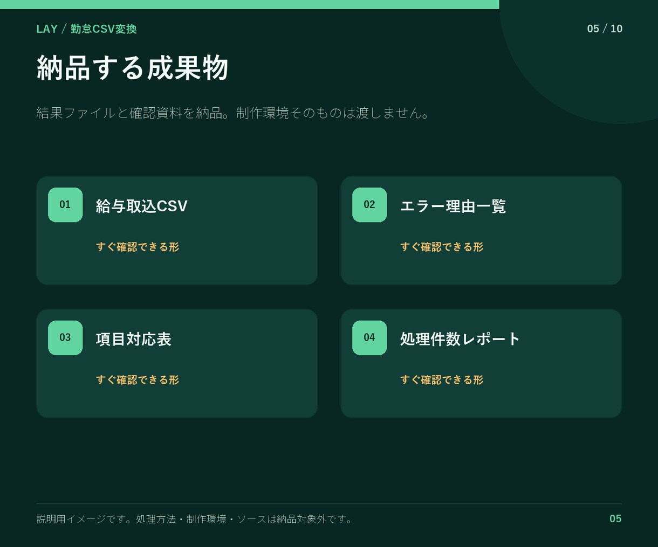Click the footer note 説明用イメージです
The width and height of the screenshot is (658, 547).
(195, 519)
